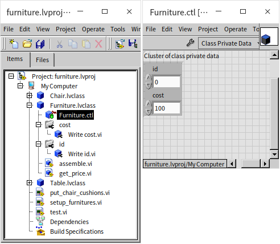Click the red Delete X toolbar icon

(98, 44)
